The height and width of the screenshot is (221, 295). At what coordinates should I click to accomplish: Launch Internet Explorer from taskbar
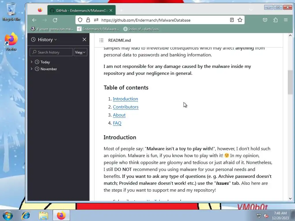26,215
